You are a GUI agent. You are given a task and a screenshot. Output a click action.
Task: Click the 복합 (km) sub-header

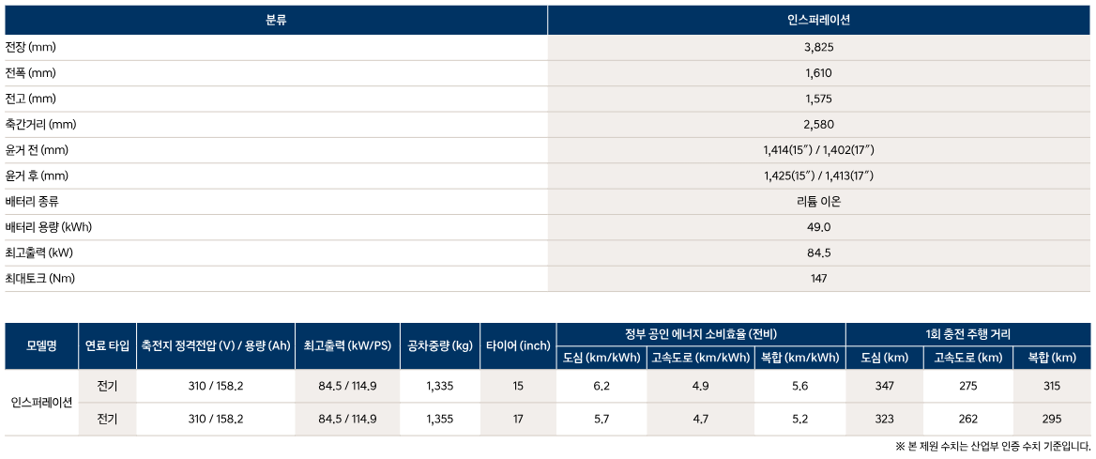point(1051,358)
